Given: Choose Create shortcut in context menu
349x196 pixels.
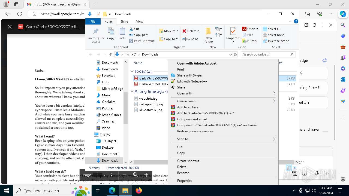Looking at the screenshot, I should (223, 161).
